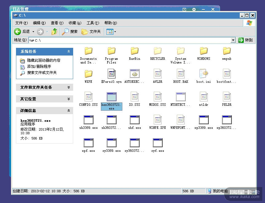This screenshot has width=265, height=203.
Task: Click the Up folder toolbar icon
Action: click(54, 32)
